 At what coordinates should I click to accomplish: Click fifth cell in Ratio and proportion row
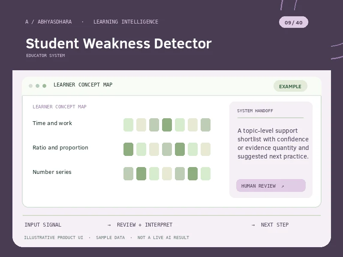click(180, 149)
